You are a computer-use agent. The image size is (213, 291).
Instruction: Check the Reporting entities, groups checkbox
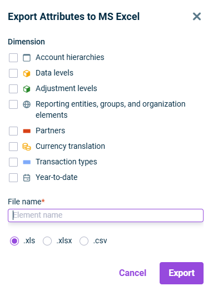coord(13,104)
